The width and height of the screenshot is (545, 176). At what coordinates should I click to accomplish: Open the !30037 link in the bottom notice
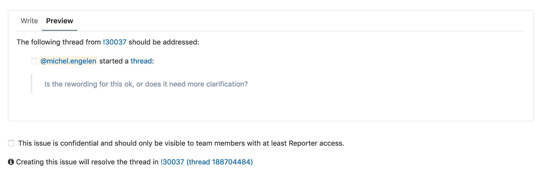coord(172,162)
